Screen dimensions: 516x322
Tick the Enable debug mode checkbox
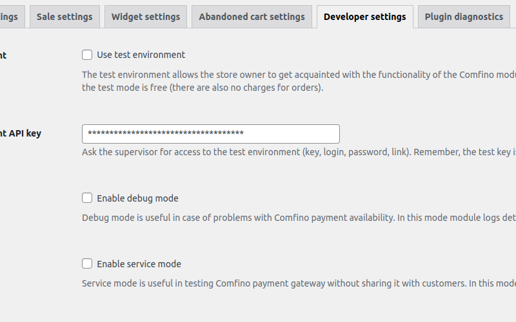pyautogui.click(x=87, y=198)
